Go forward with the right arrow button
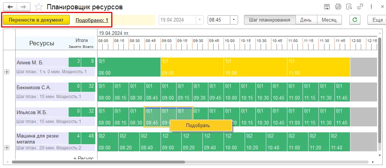The height and width of the screenshot is (168, 386). 23,7
